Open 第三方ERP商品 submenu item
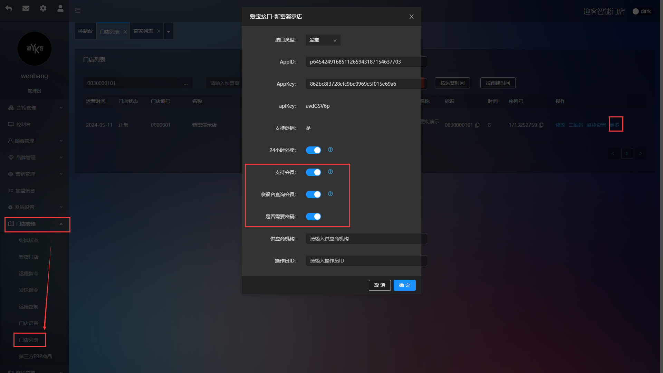 click(x=35, y=356)
